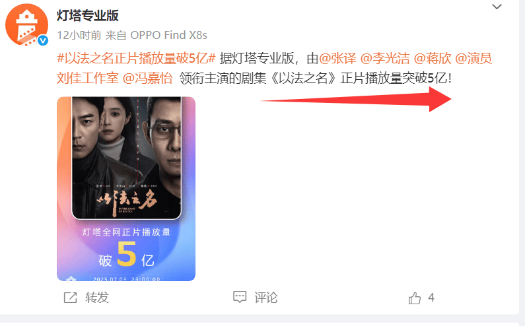Visit the @李光洁 mention
Viewport: 525px width, 326px height.
385,58
